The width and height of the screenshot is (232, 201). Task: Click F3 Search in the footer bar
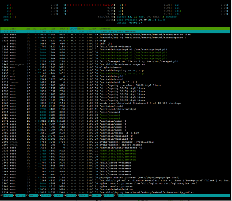point(32,195)
